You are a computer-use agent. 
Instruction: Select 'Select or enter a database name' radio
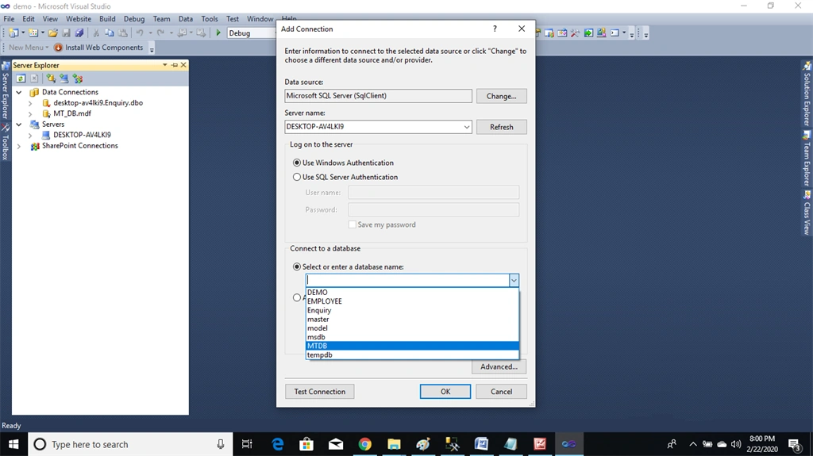[x=297, y=267]
